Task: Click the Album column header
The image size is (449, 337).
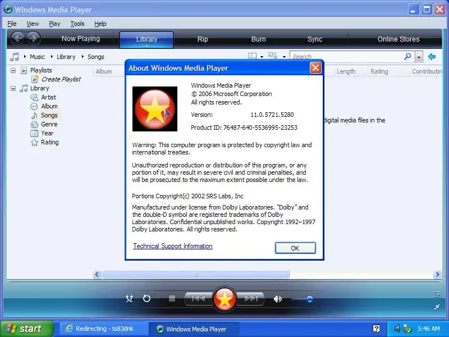Action: point(104,71)
